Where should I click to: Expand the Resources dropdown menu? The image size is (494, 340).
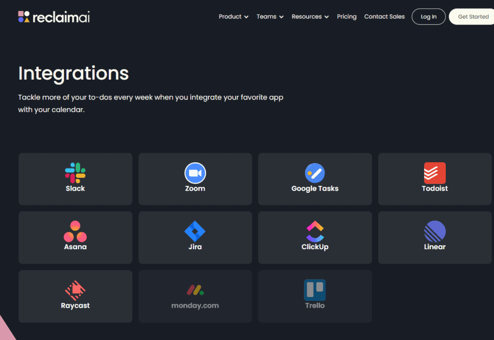tap(310, 16)
